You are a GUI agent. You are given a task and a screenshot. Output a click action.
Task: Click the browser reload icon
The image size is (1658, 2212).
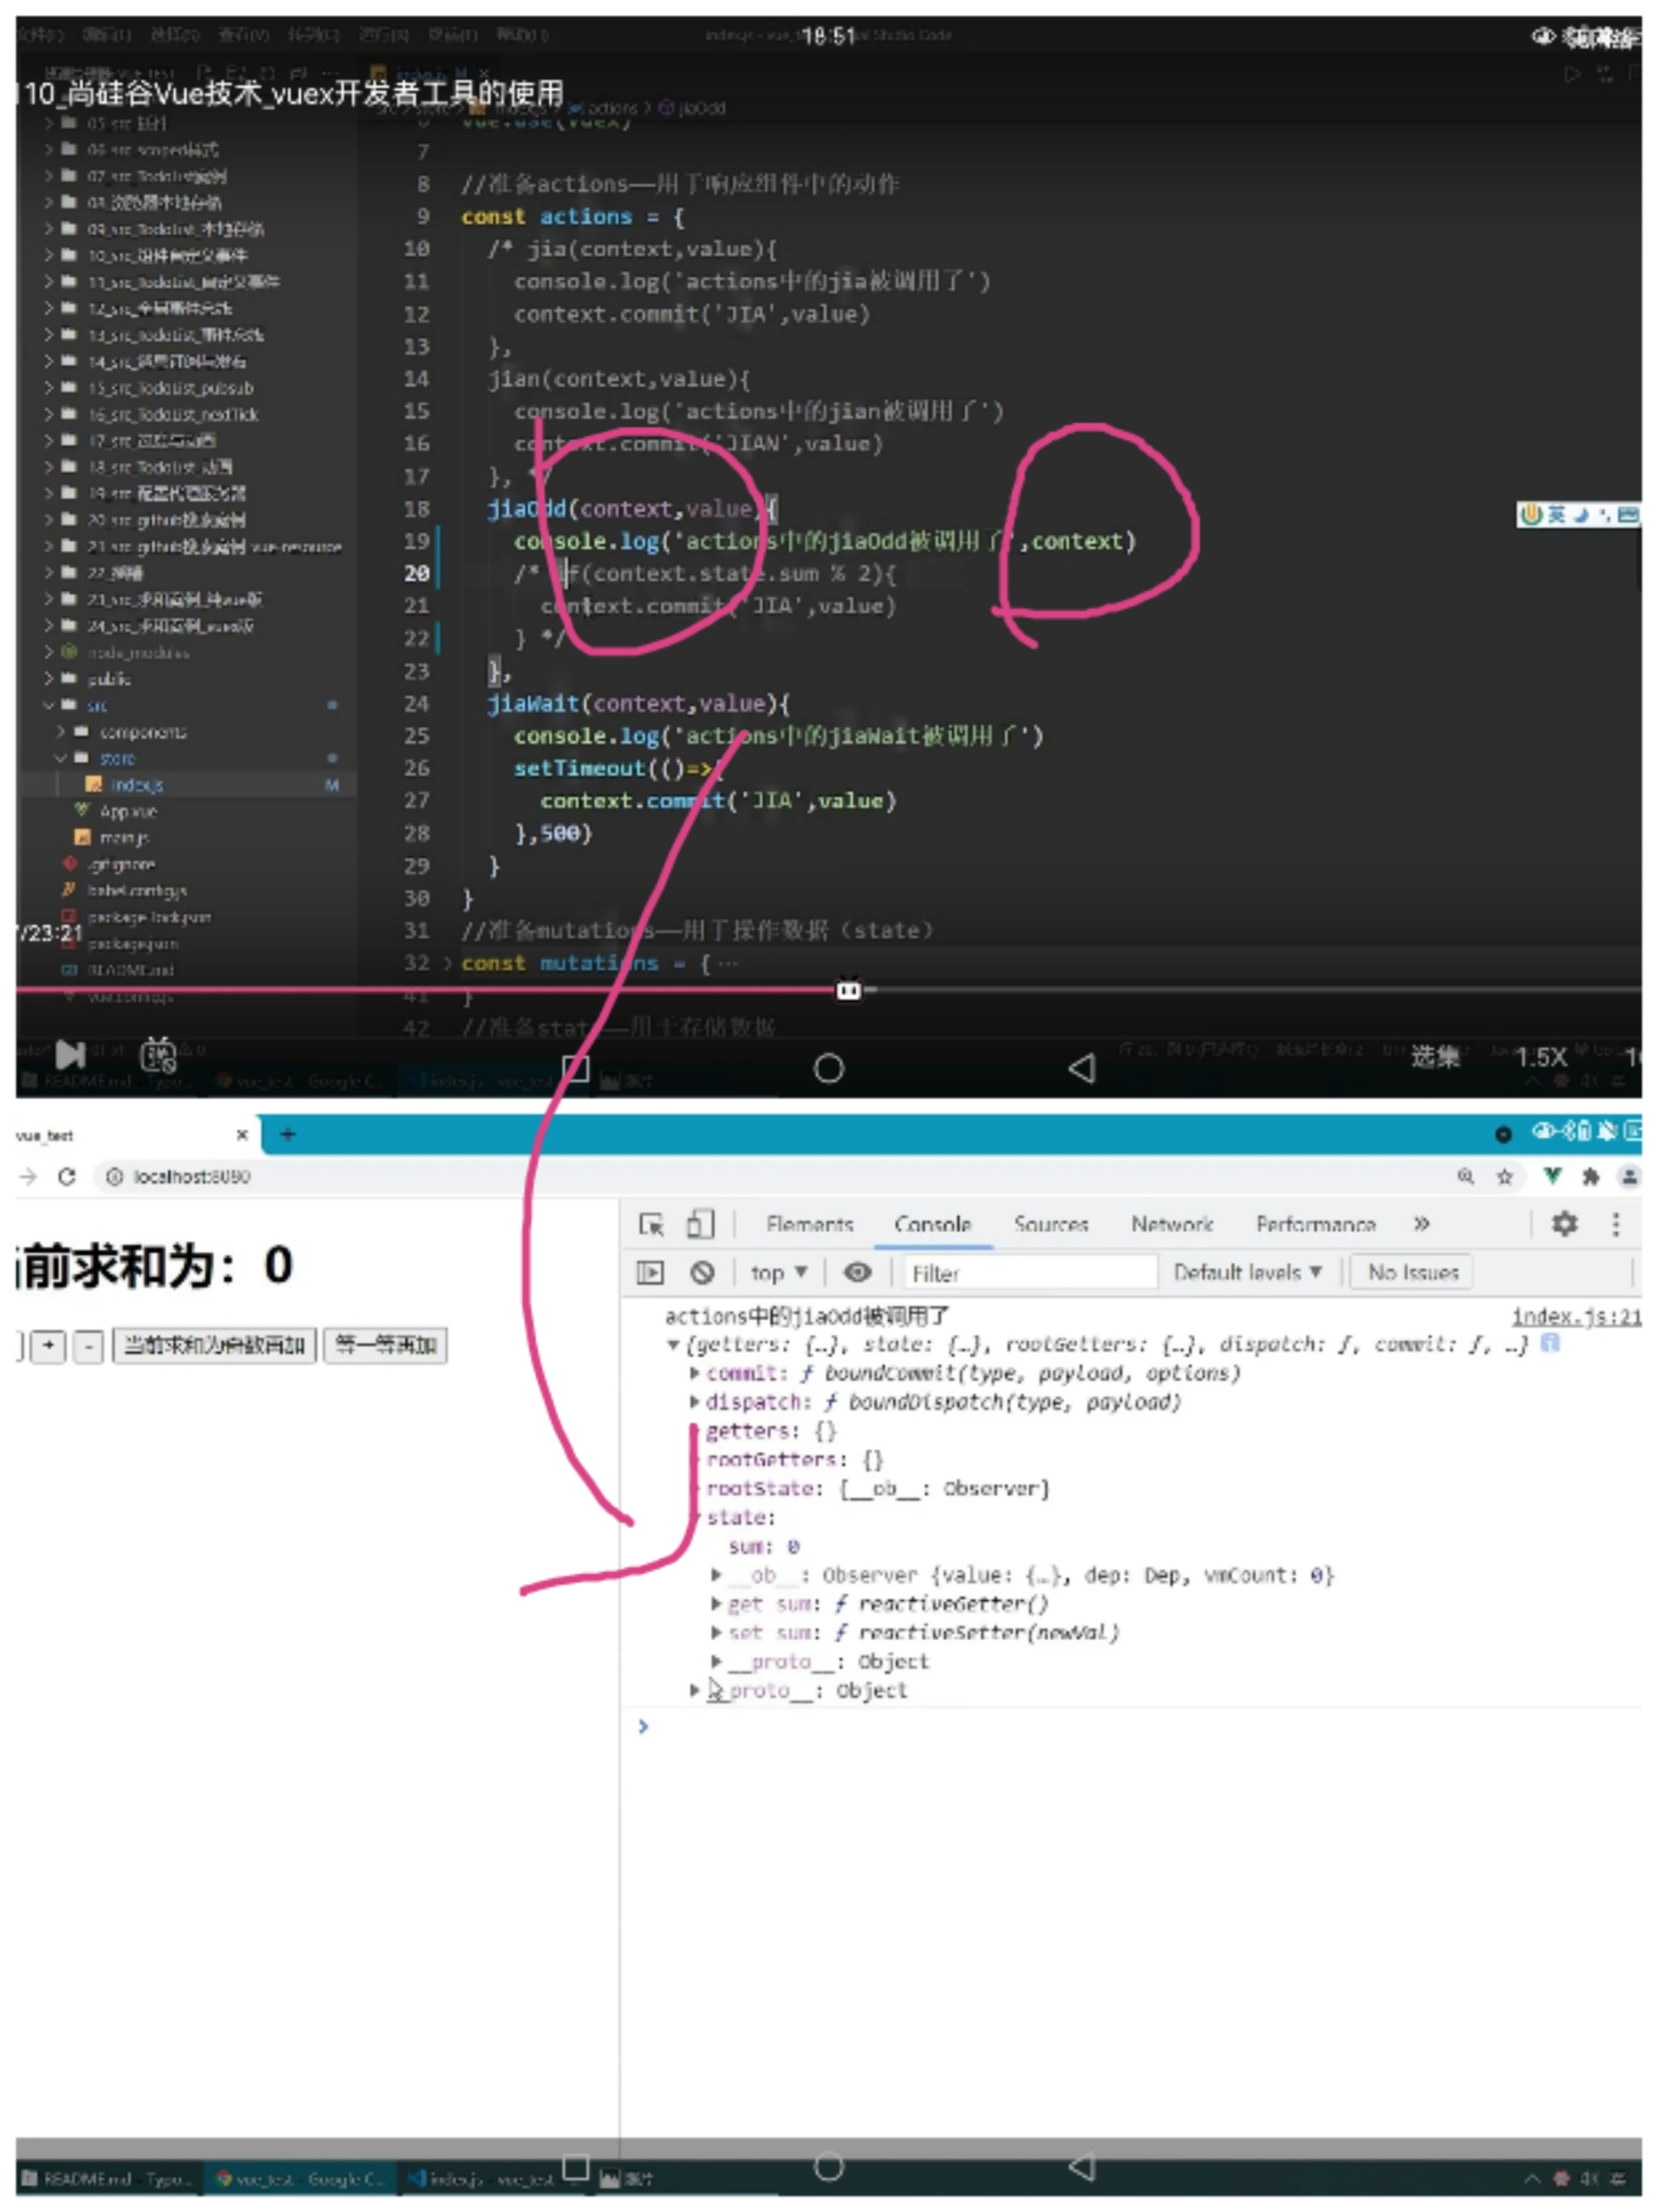coord(67,1177)
